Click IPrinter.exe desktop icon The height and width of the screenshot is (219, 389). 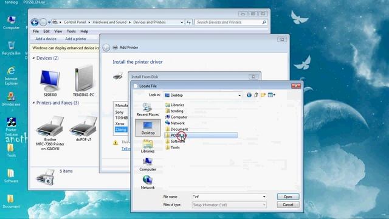click(x=11, y=99)
